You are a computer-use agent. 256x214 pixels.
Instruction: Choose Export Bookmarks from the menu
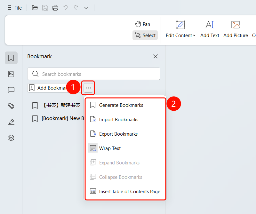click(x=125, y=134)
